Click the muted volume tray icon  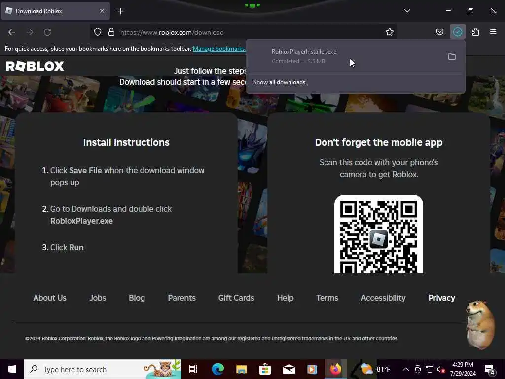click(441, 369)
